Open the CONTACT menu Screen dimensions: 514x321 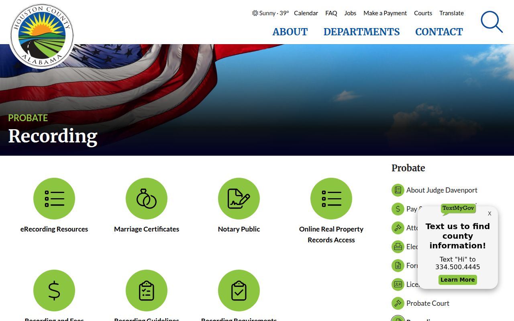pyautogui.click(x=439, y=32)
